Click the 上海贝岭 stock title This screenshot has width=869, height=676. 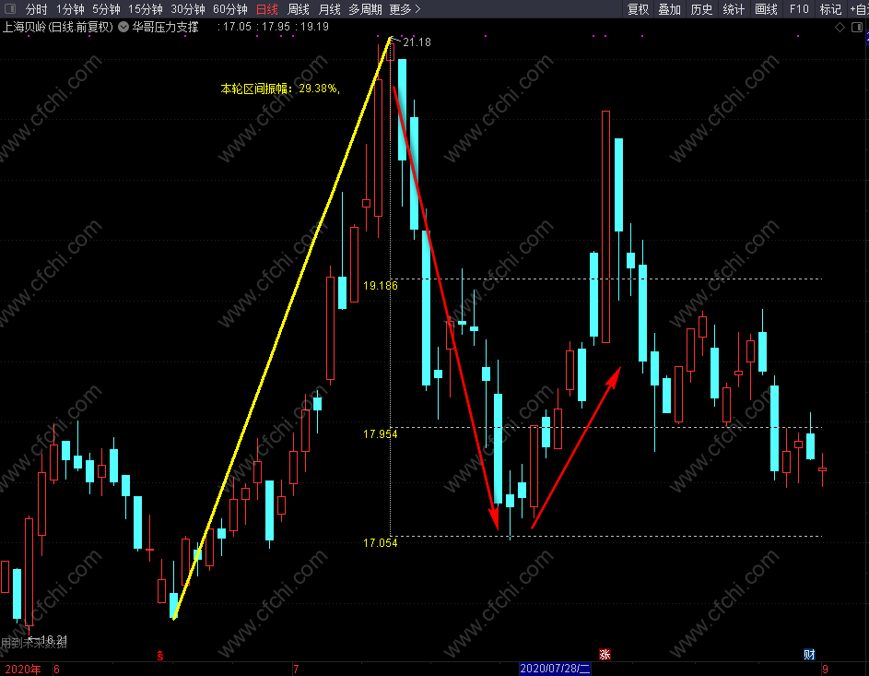tap(58, 27)
